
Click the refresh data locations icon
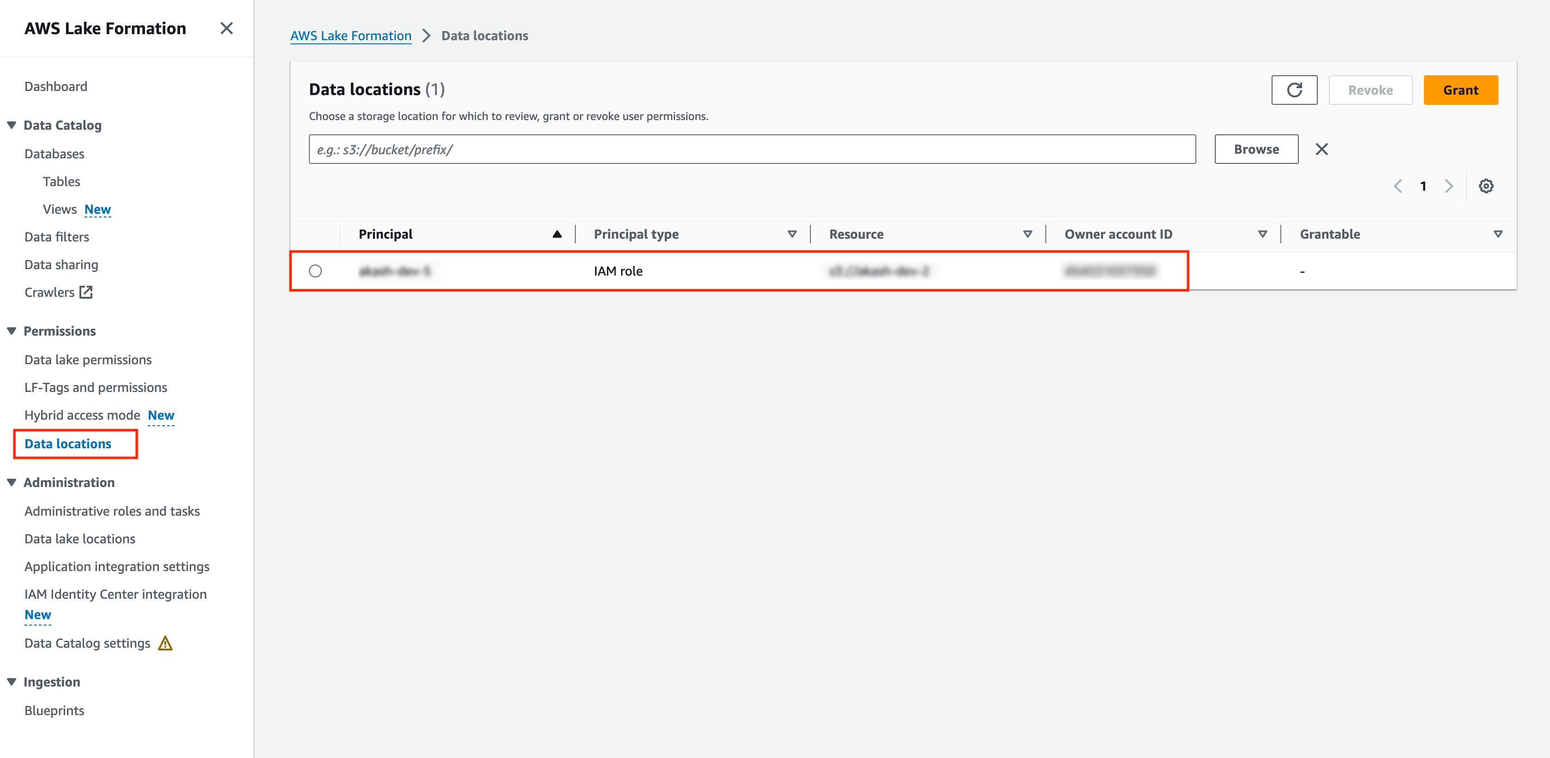pyautogui.click(x=1294, y=90)
